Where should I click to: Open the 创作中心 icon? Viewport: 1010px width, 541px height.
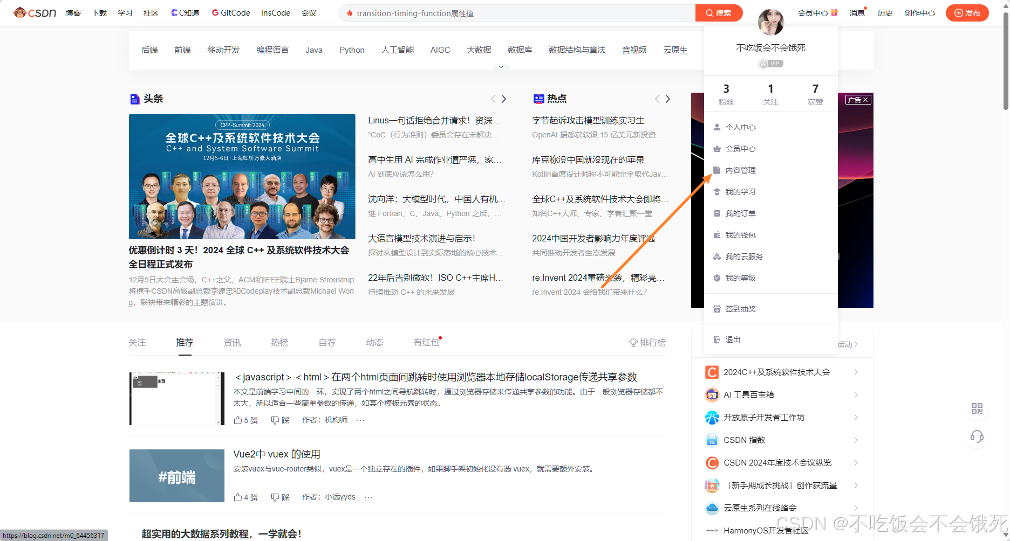click(x=920, y=12)
